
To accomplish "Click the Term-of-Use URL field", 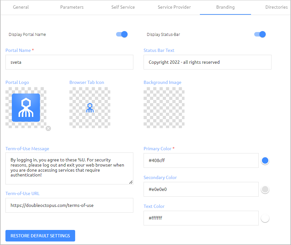I will tap(69, 205).
